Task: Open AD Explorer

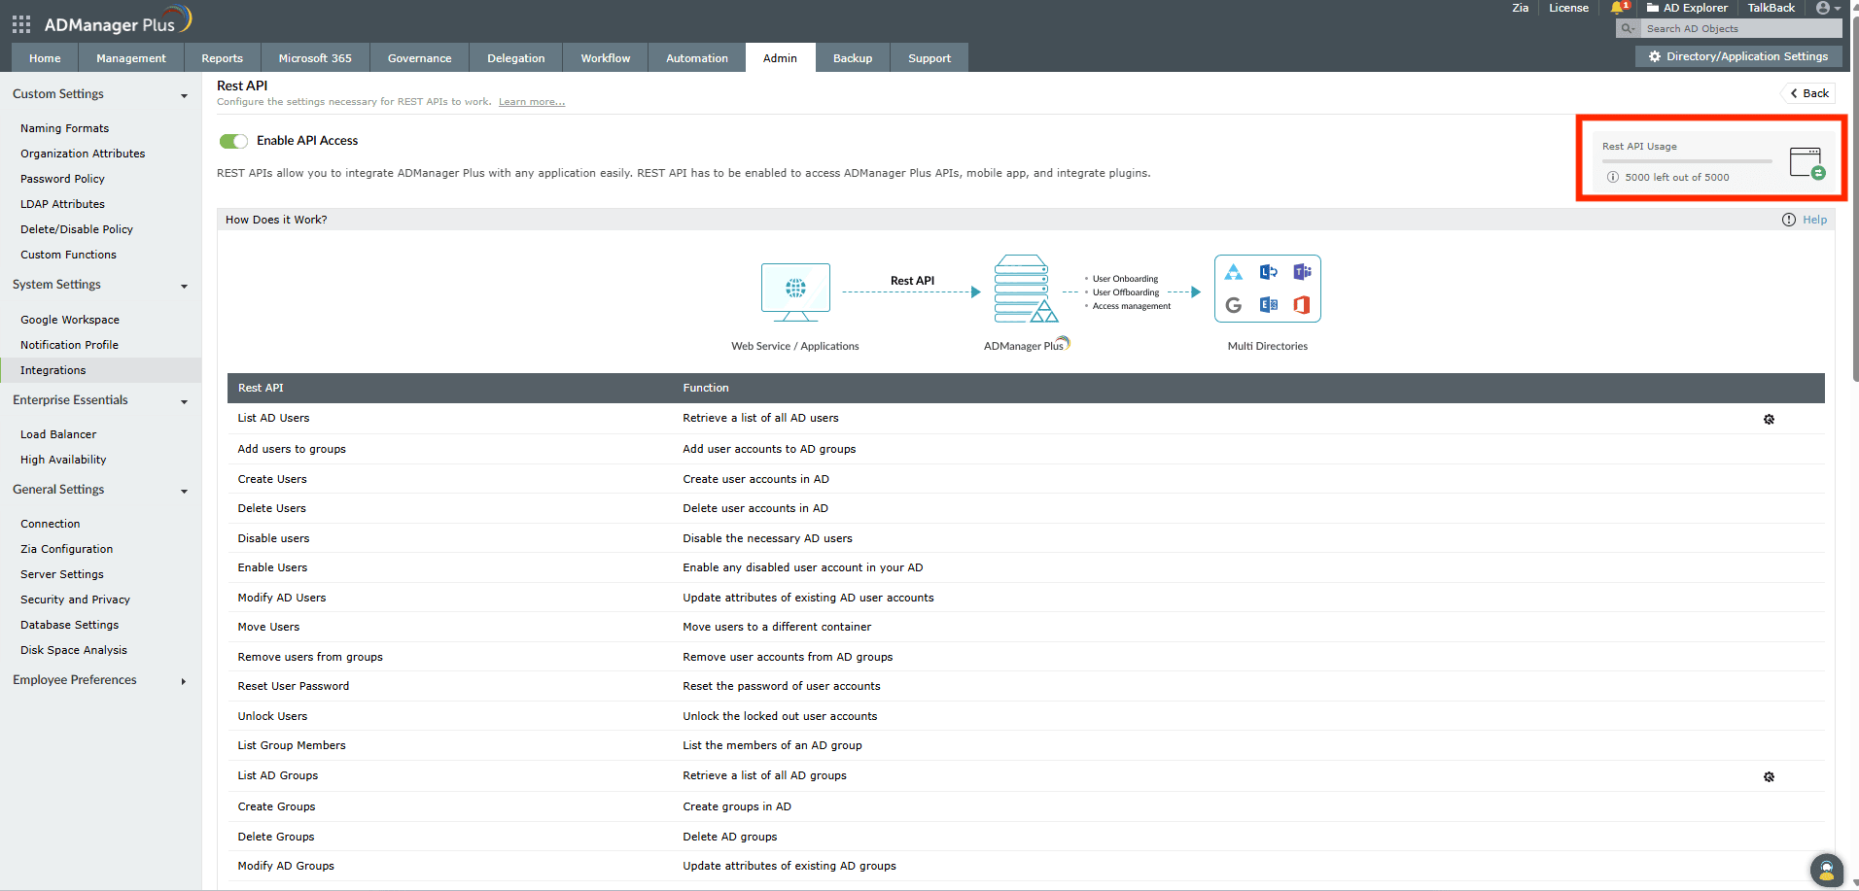Action: [x=1687, y=8]
